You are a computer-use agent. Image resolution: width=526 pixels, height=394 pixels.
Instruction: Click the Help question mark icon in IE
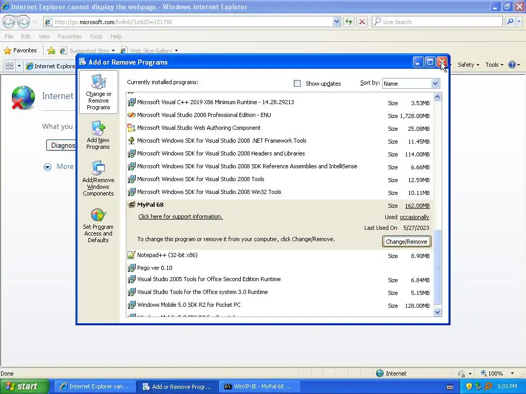(512, 65)
